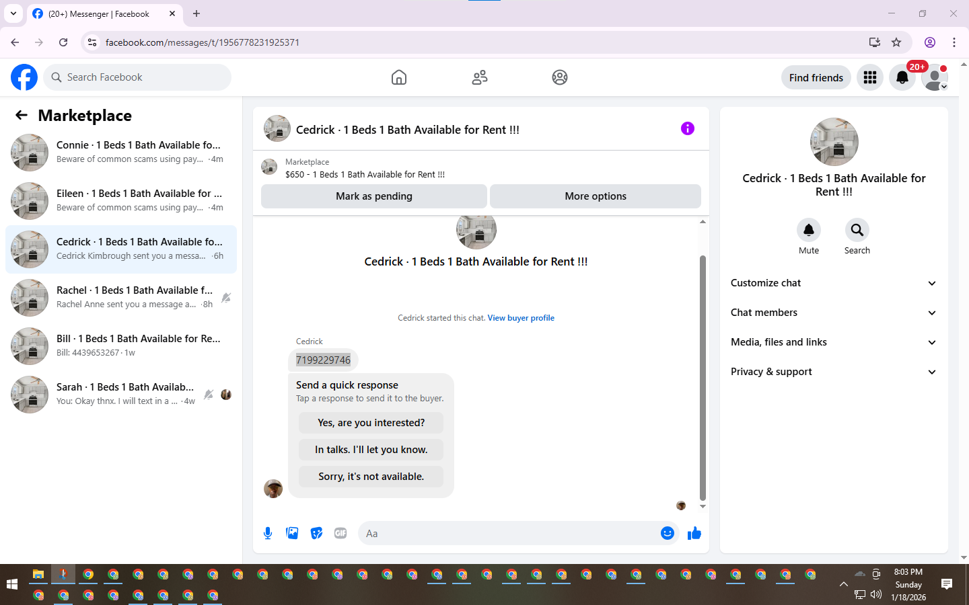
Task: Click Mark as pending button
Action: point(374,196)
